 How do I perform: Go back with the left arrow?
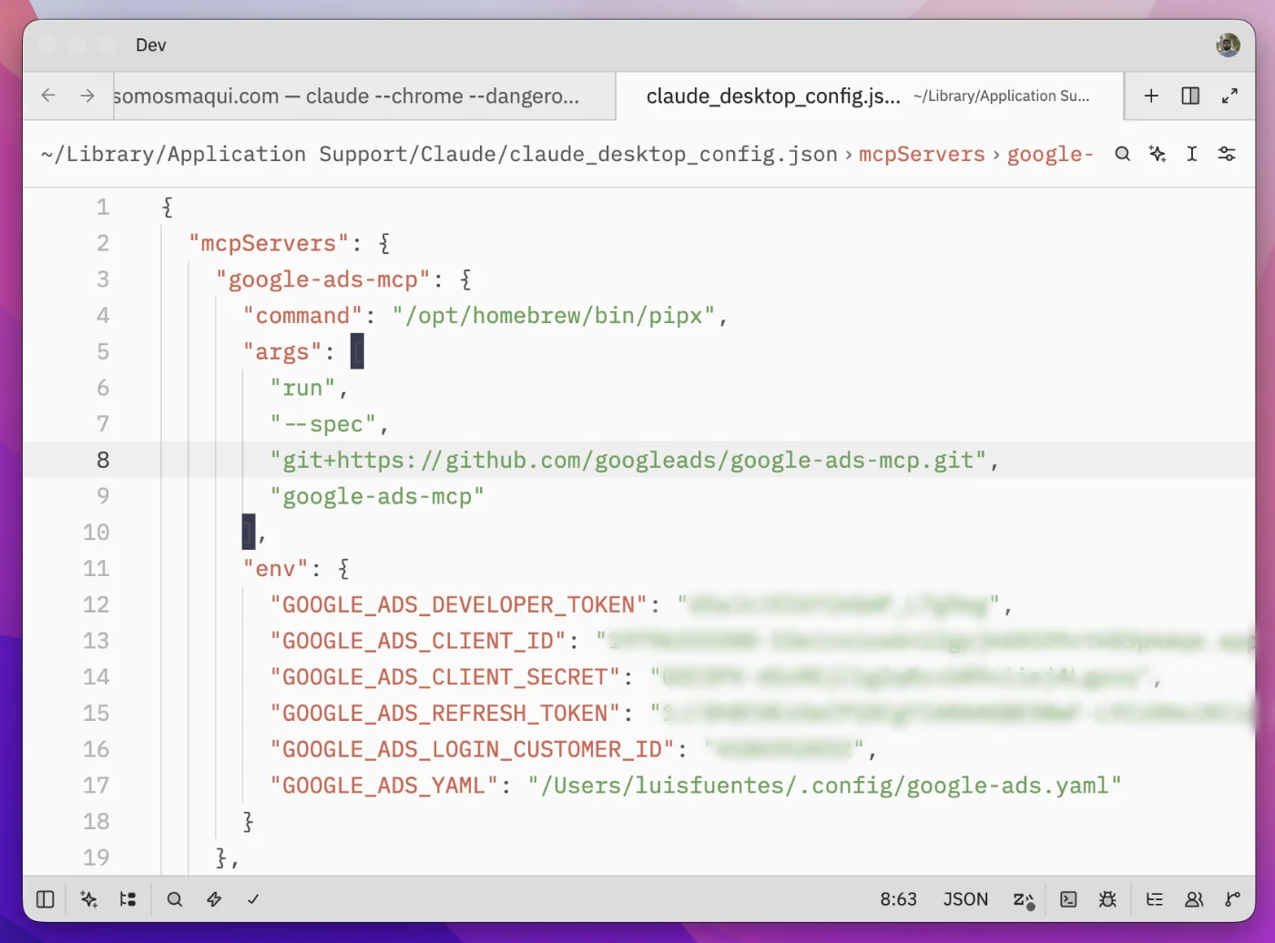click(x=49, y=96)
